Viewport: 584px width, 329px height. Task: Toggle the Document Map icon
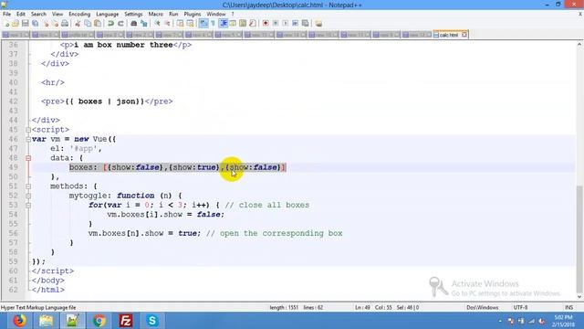click(243, 24)
